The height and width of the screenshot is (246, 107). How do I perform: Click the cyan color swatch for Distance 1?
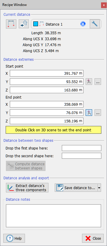point(36,24)
